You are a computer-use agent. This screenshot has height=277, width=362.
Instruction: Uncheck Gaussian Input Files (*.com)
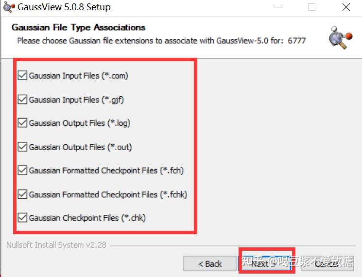coord(22,75)
